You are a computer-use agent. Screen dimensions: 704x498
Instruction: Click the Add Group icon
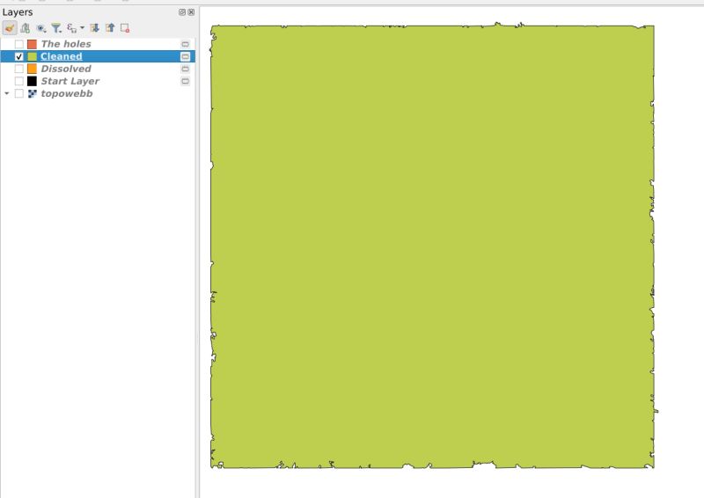click(26, 28)
